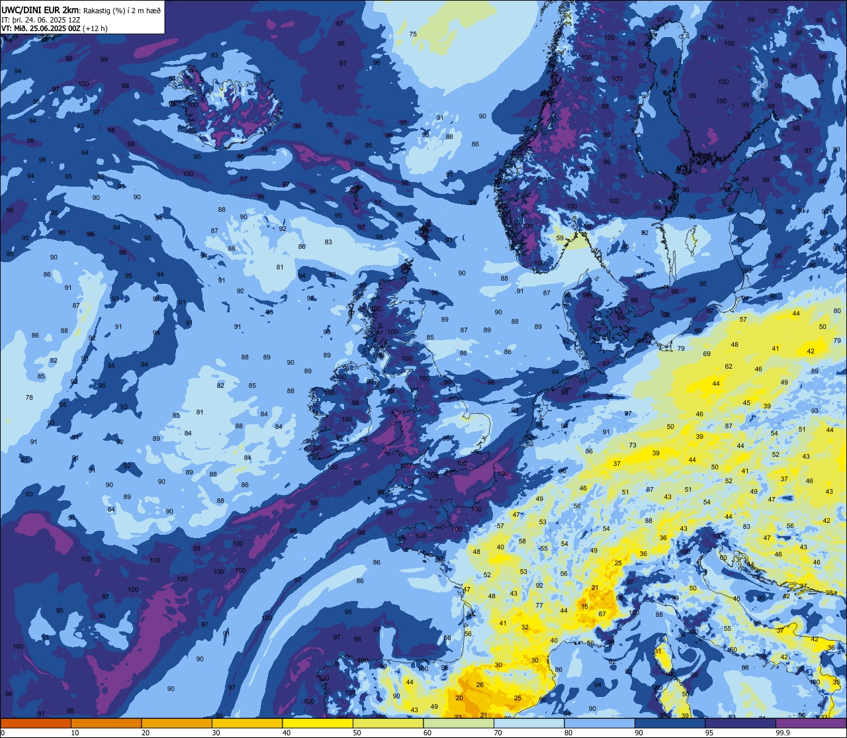
Task: Click the 20–30 legend color segment
Action: [x=177, y=723]
